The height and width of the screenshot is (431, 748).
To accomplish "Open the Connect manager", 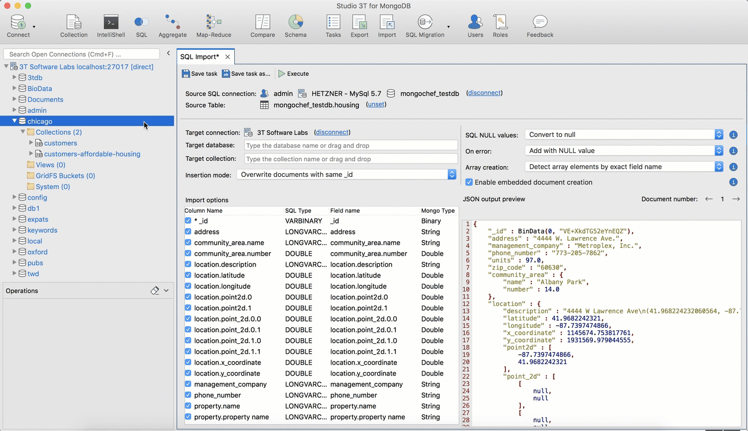I will pyautogui.click(x=18, y=26).
